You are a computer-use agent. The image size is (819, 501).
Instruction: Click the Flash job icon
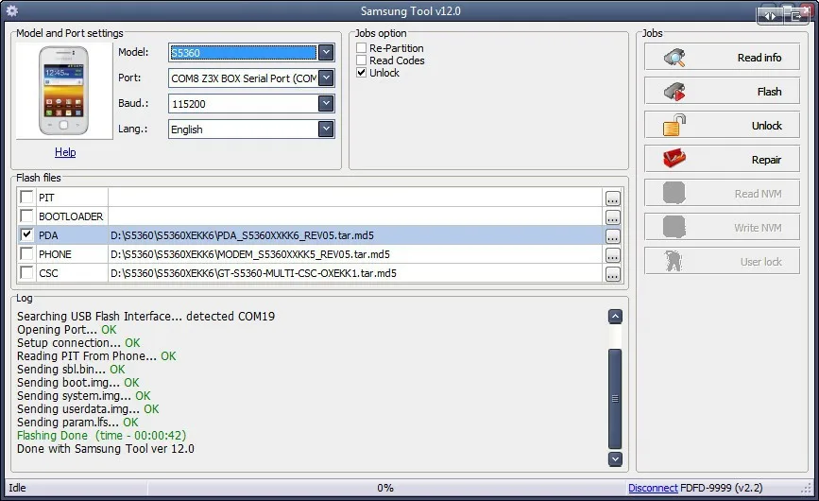pos(674,92)
